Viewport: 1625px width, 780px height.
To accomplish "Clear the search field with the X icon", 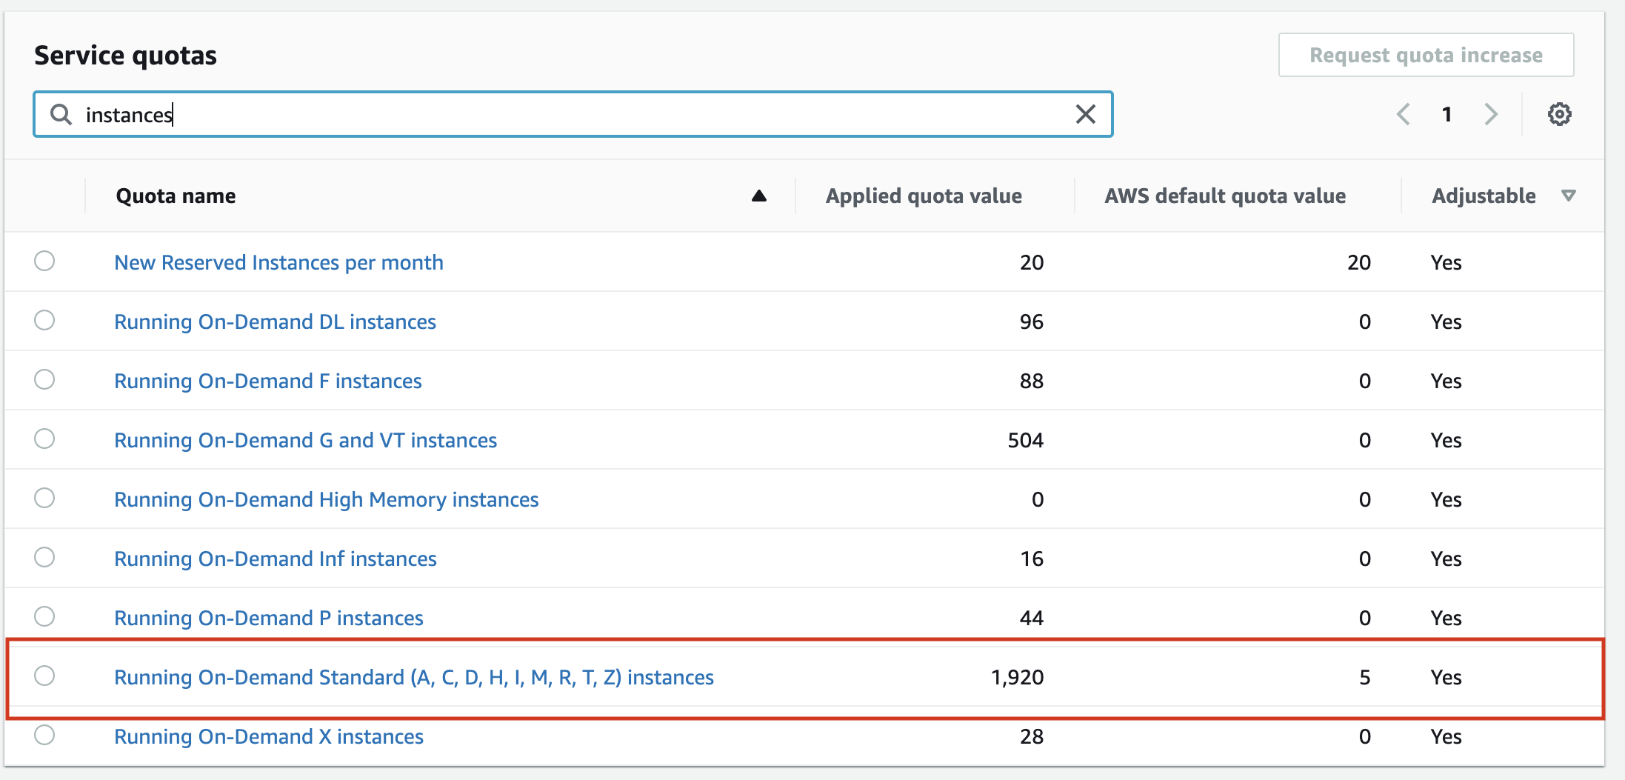I will pyautogui.click(x=1085, y=114).
